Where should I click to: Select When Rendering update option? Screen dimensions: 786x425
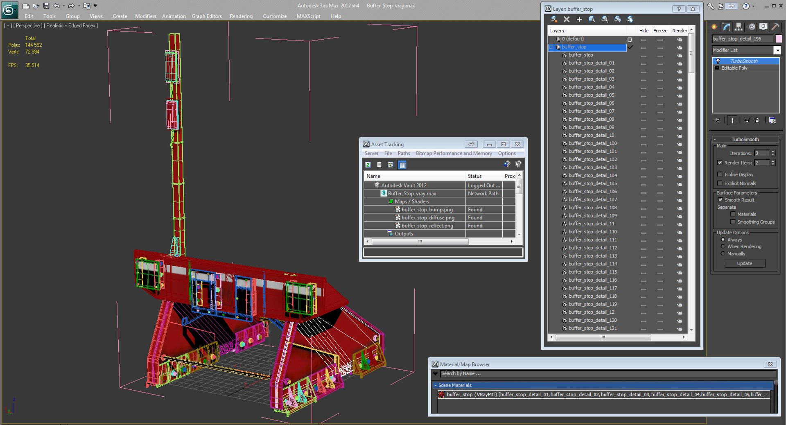click(723, 246)
